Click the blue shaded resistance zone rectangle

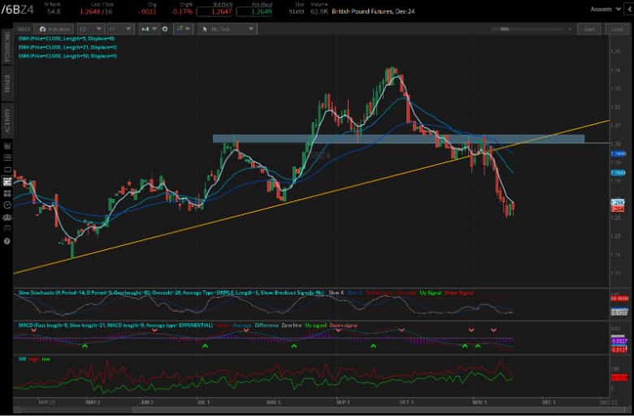(x=398, y=139)
